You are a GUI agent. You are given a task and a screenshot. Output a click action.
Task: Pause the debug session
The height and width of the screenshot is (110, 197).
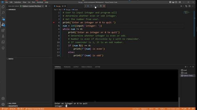pyautogui.click(x=88, y=6)
